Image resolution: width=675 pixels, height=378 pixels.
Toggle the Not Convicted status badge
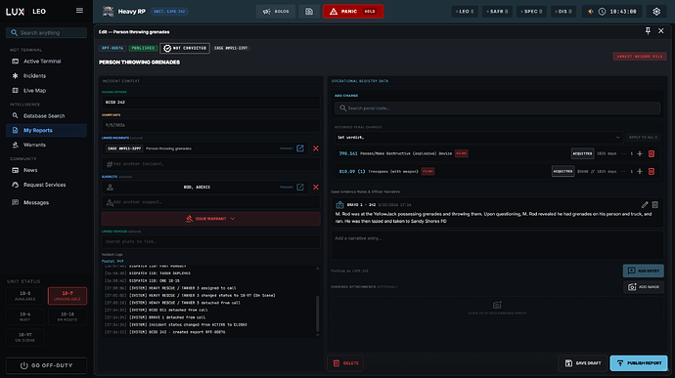pos(185,48)
